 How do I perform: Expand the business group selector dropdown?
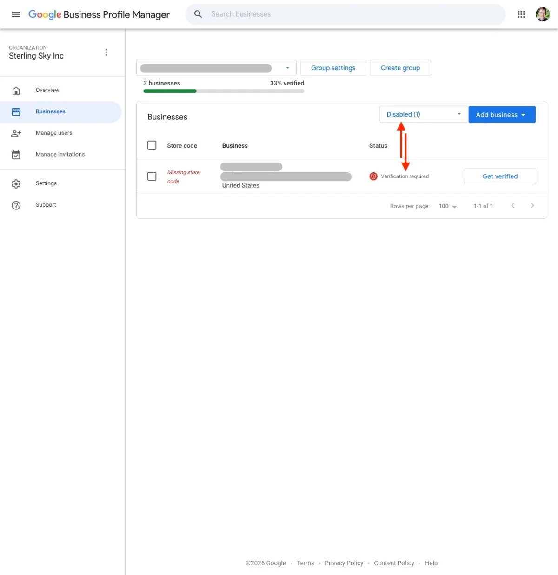(x=287, y=68)
